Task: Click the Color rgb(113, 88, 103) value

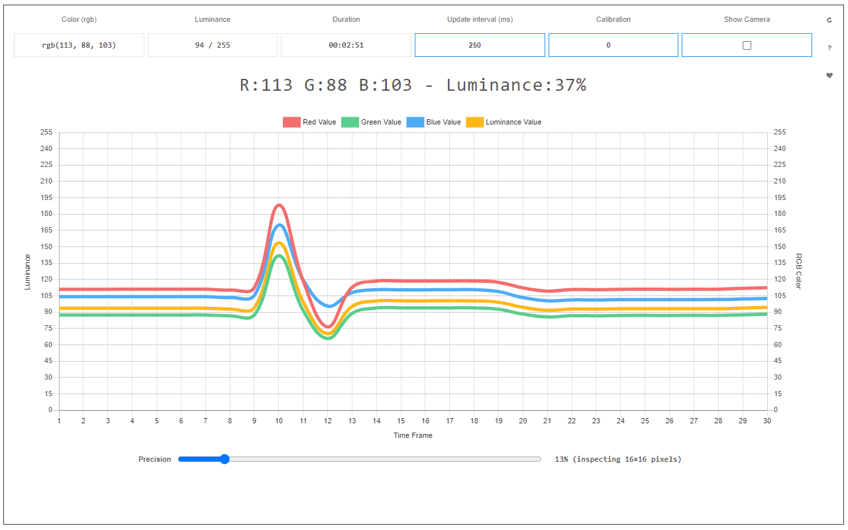Action: 79,45
